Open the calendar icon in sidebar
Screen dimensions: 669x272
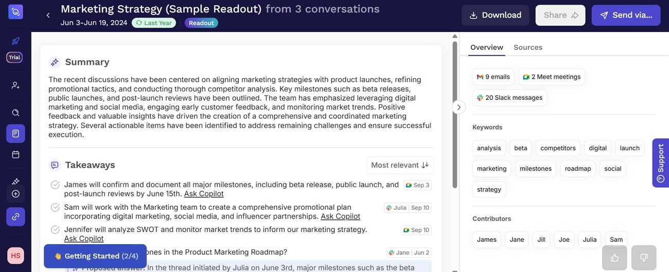tap(15, 154)
